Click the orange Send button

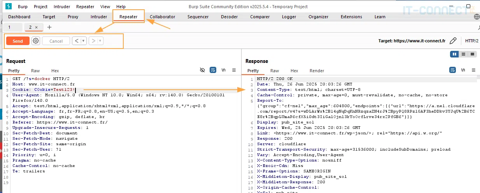pos(18,41)
